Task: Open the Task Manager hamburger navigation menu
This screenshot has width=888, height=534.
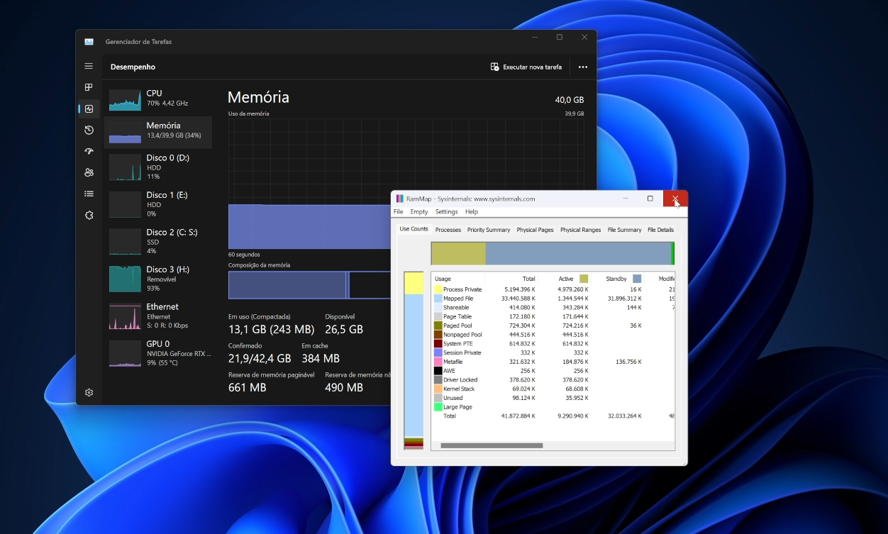Action: 89,66
